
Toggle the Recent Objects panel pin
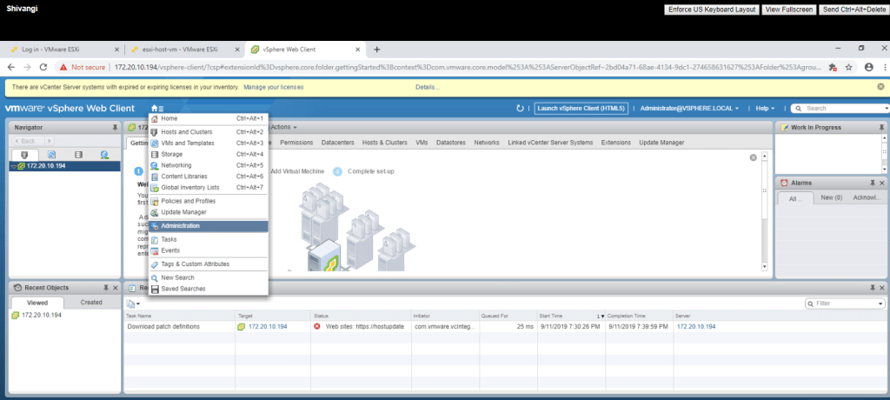105,288
